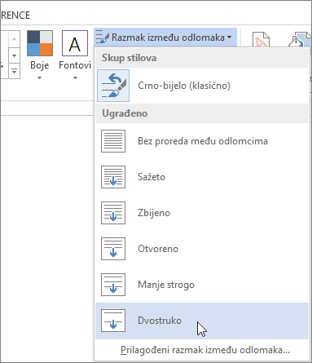Choose the Sažeto spacing option
Image resolution: width=312 pixels, height=363 pixels.
202,177
